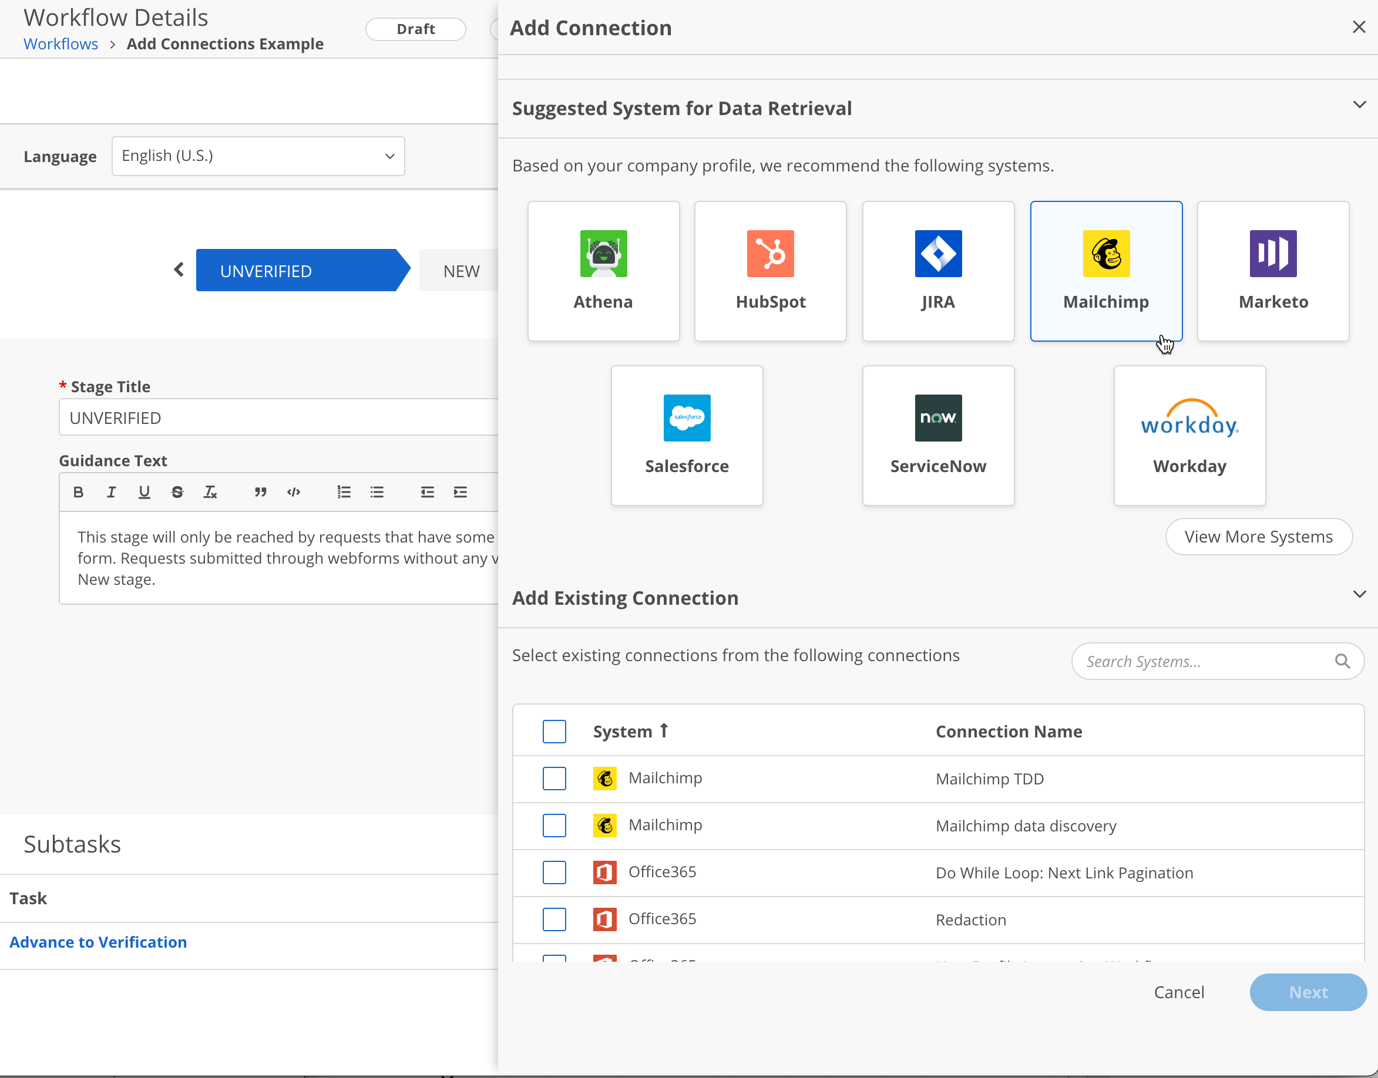Pick the Mailchimp suggested system card

tap(1106, 271)
